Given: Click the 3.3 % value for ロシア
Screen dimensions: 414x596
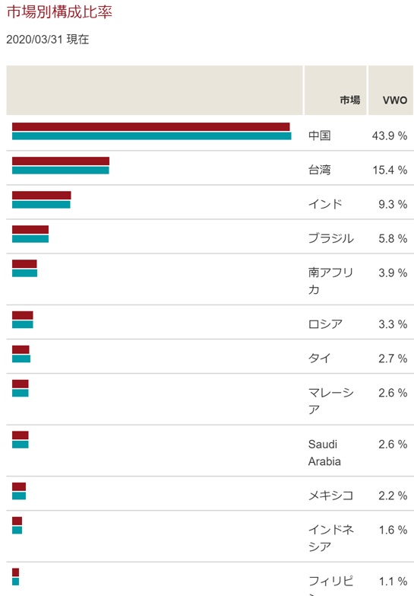Looking at the screenshot, I should point(393,324).
